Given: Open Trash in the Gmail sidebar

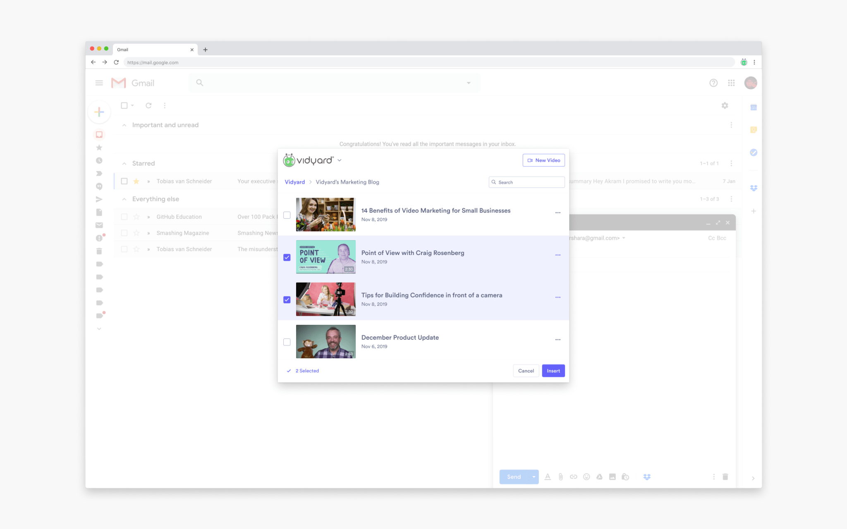Looking at the screenshot, I should (99, 251).
